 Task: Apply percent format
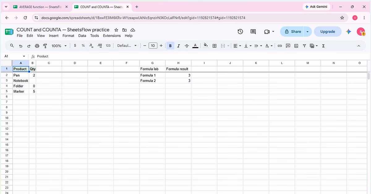[83, 46]
